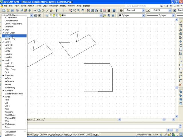Select the Explode tool
This screenshot has width=183, height=137.
click(181, 85)
